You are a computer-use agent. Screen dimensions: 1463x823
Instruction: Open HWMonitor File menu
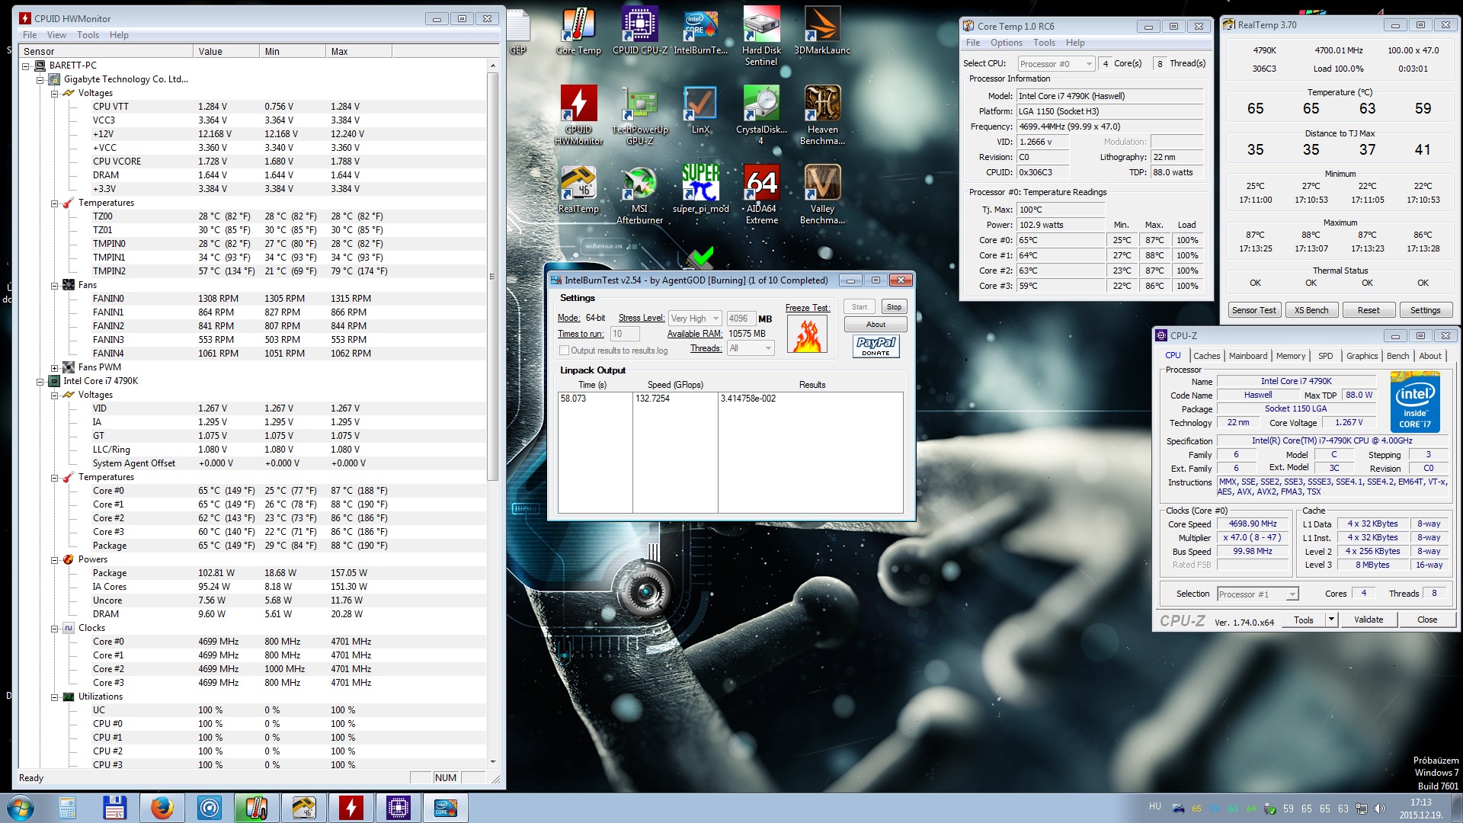click(x=30, y=35)
